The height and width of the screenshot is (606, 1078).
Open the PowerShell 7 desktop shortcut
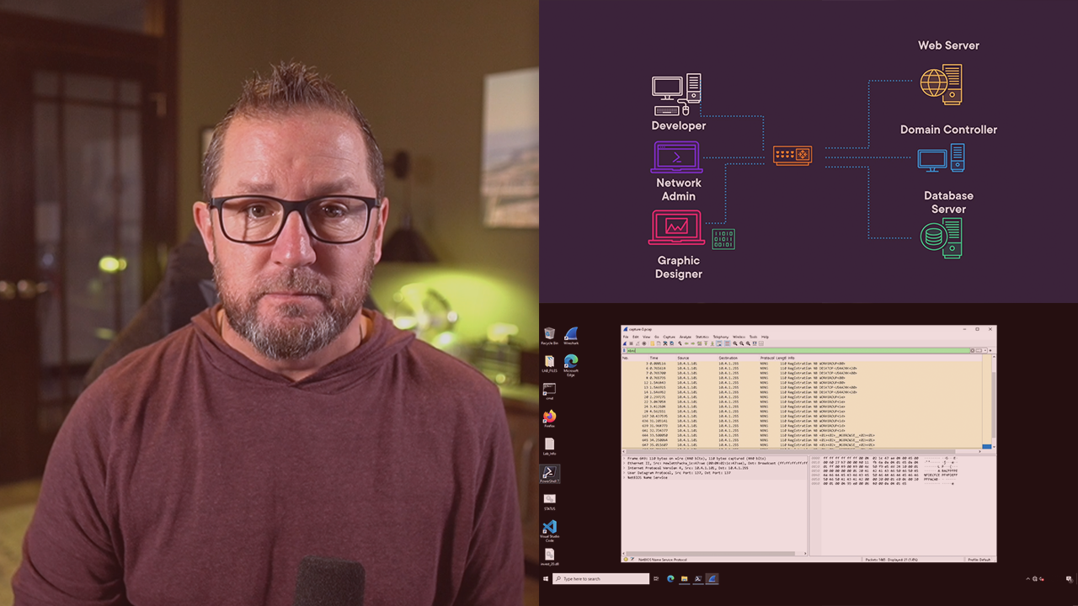coord(549,473)
